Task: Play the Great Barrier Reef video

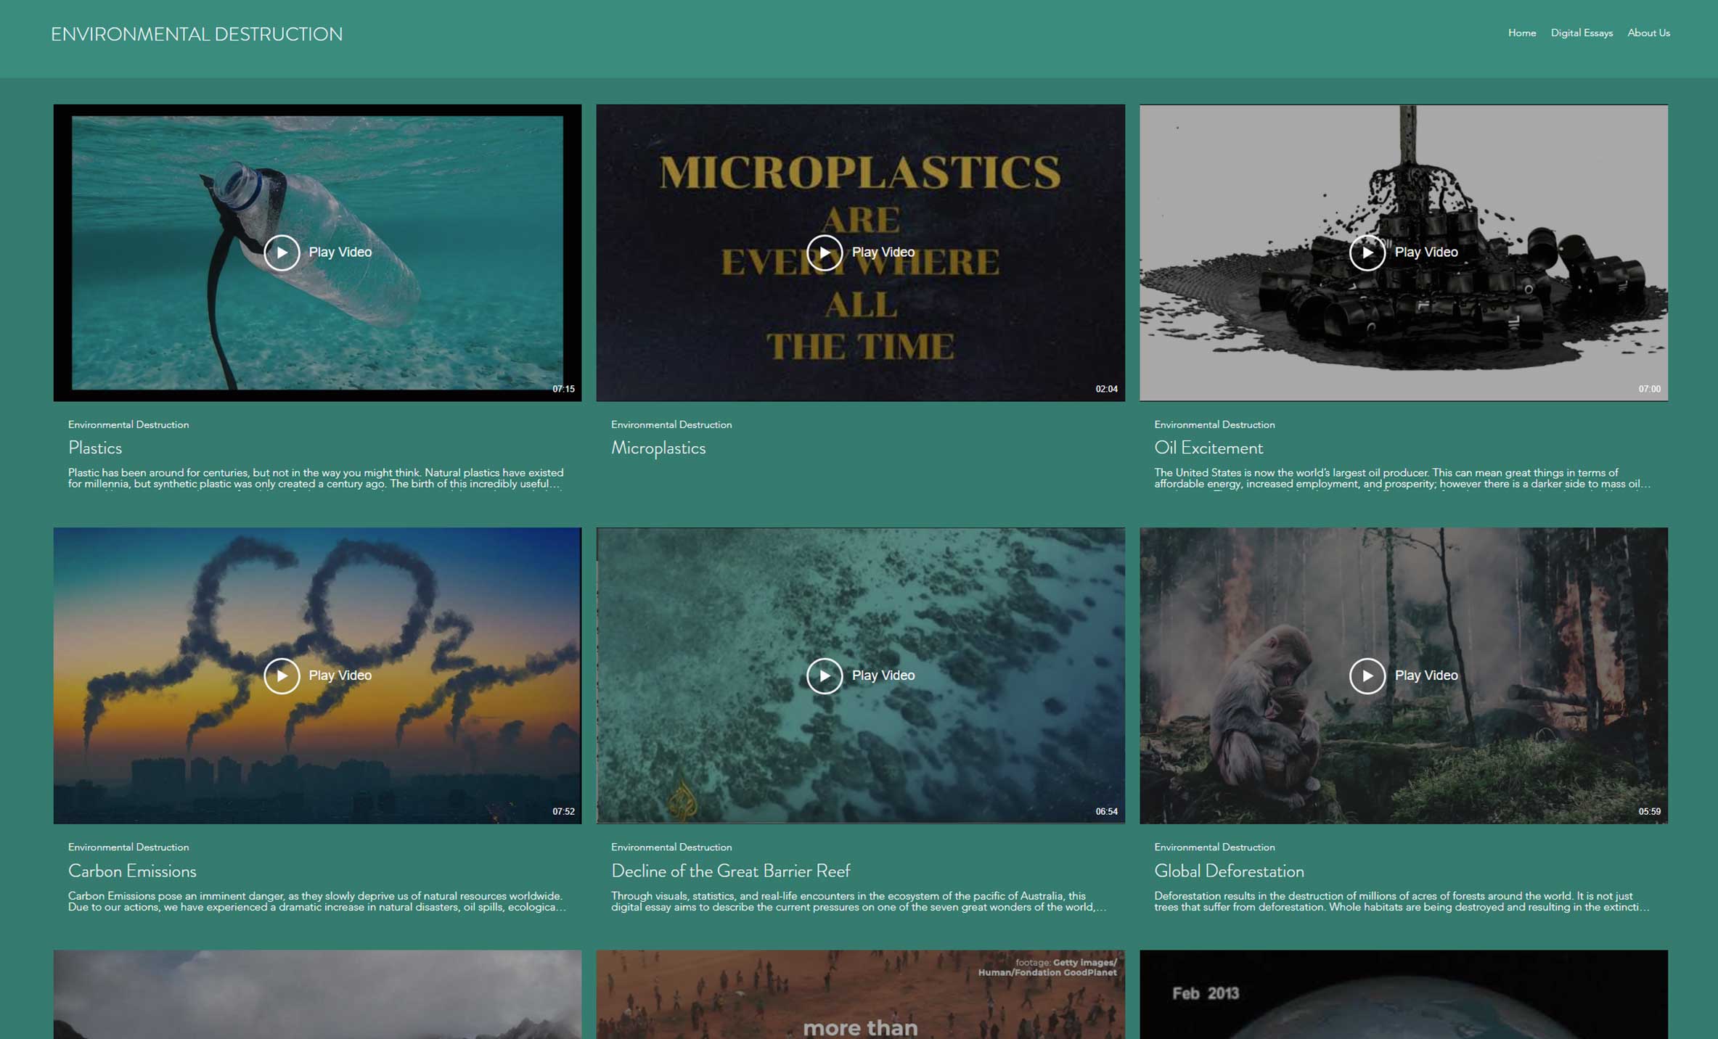Action: (824, 675)
